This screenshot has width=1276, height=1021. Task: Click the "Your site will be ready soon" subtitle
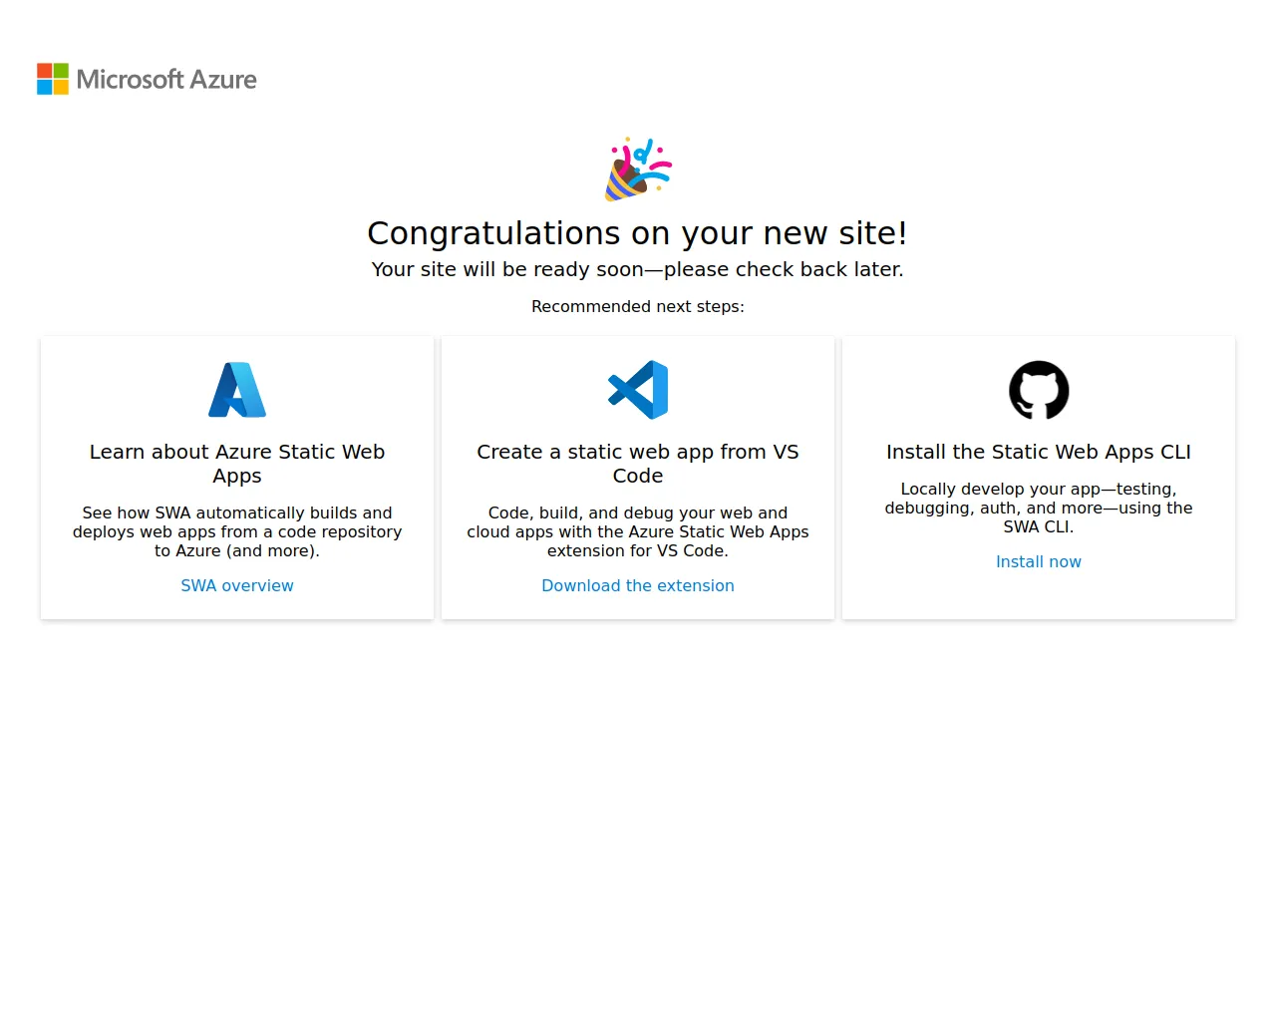[638, 270]
